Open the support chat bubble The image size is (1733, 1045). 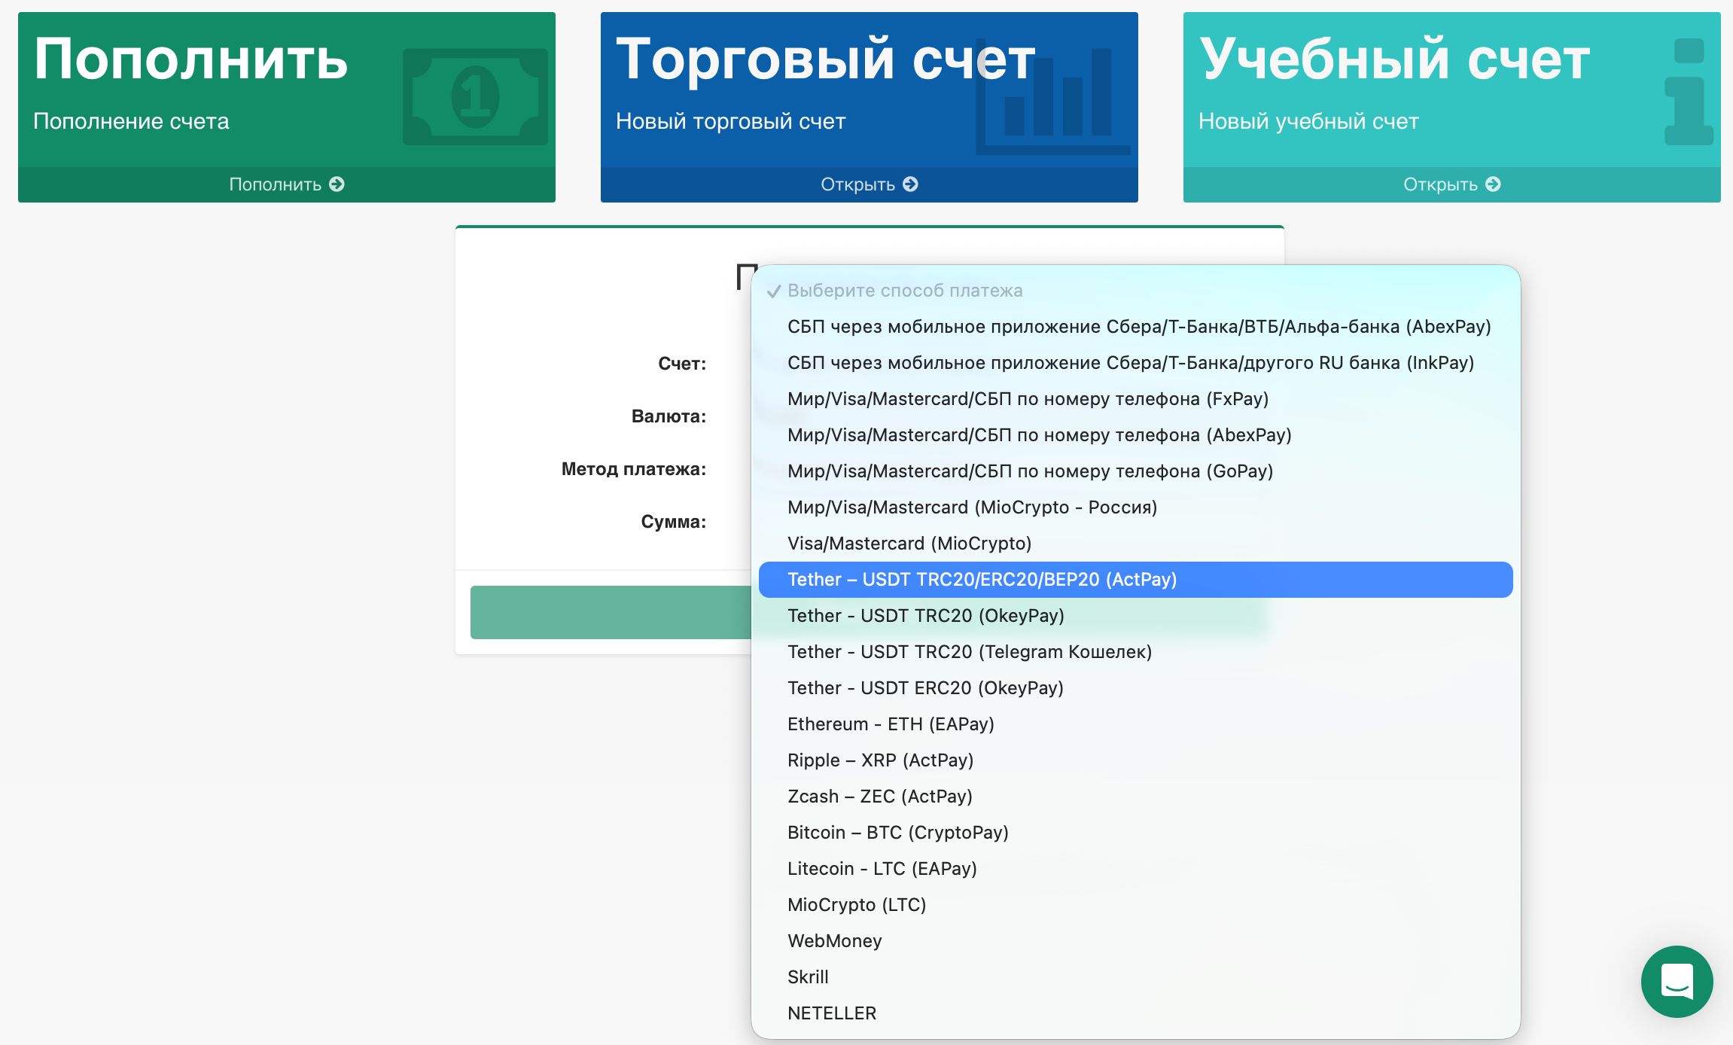coord(1677,982)
